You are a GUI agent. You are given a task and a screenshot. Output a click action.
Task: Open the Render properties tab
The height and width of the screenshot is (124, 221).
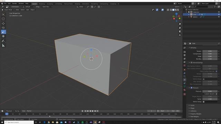(185, 52)
